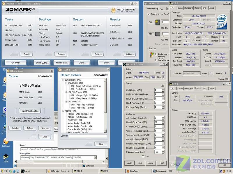Switch to SPD tab in top CPU-Z window

pyautogui.click(x=204, y=8)
